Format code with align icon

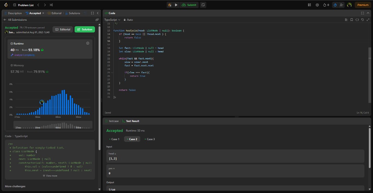(346, 20)
